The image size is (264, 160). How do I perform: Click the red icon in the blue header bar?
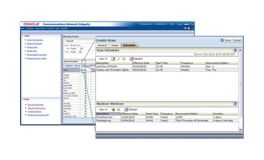pos(189,28)
